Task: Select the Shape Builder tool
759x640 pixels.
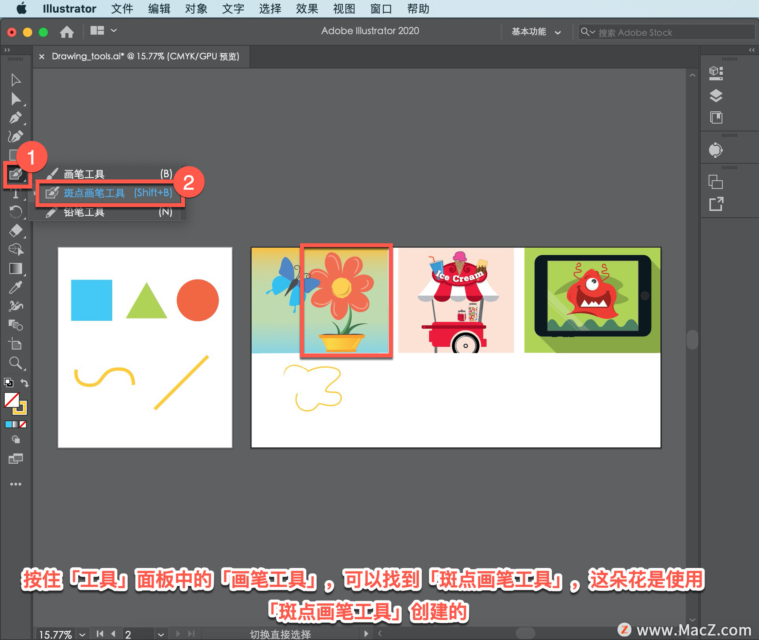Action: [16, 249]
